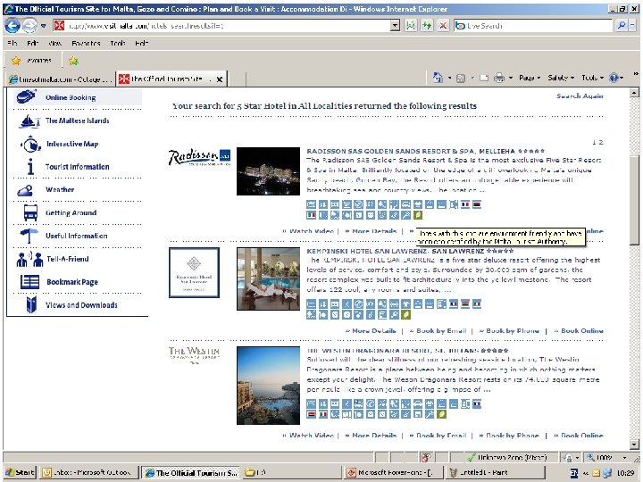The height and width of the screenshot is (482, 643).
Task: Click the Favorites star button
Action: (x=31, y=61)
